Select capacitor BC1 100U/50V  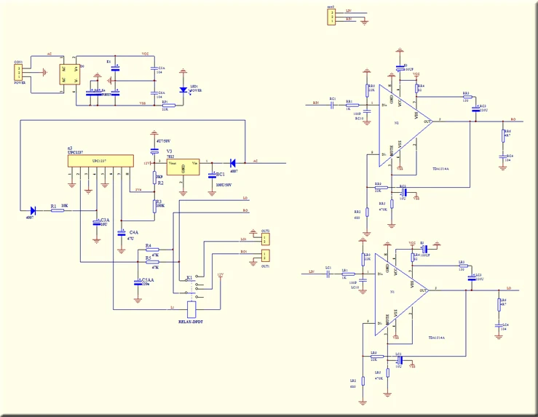pyautogui.click(x=212, y=175)
